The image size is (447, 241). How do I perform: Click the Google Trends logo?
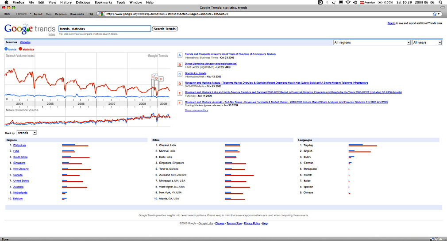tap(29, 30)
